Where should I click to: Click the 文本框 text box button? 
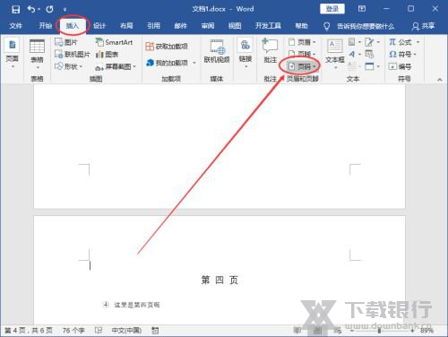(x=335, y=54)
